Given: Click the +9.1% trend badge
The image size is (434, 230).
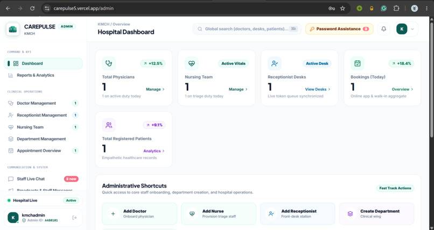Looking at the screenshot, I should pos(154,125).
